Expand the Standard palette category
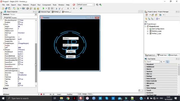180x101 pixels. point(145,64)
